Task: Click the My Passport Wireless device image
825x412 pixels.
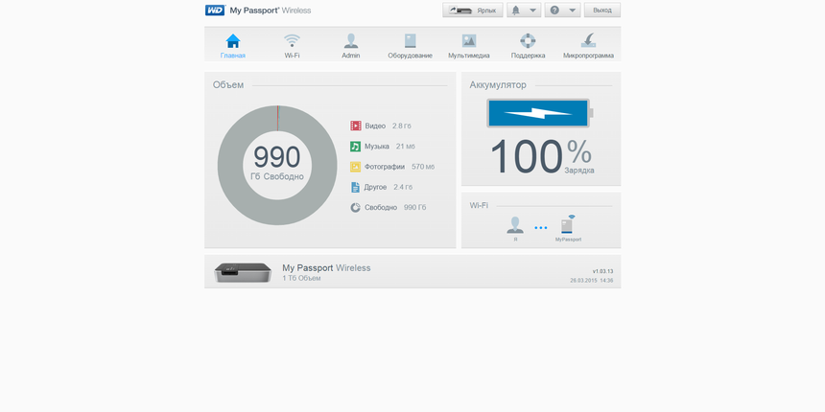Action: tap(243, 272)
